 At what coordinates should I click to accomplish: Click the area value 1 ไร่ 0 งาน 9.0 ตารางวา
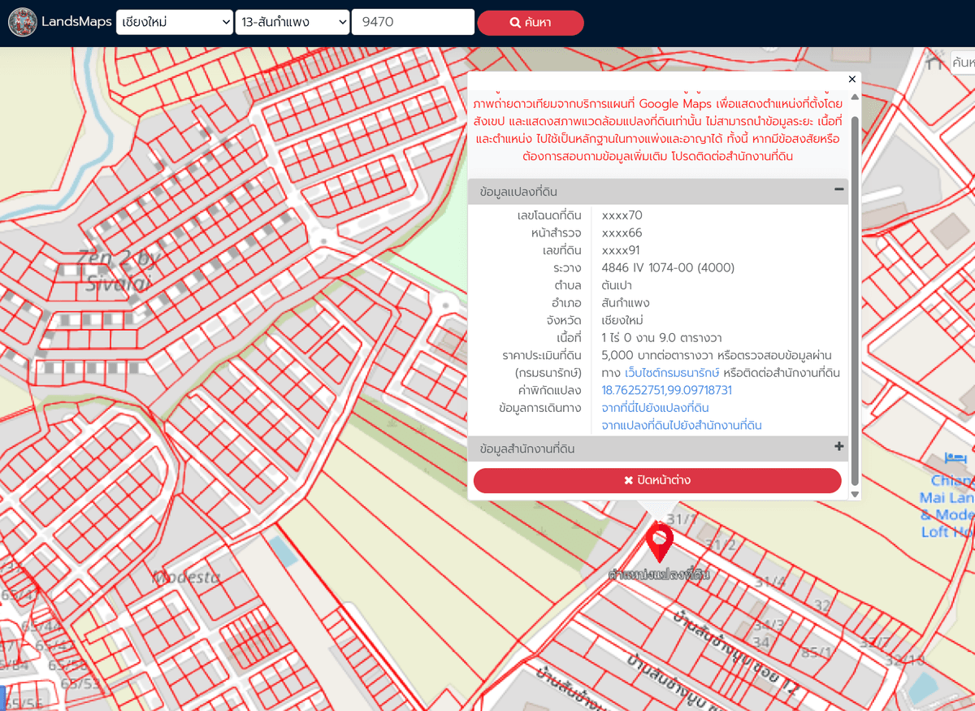(x=662, y=337)
